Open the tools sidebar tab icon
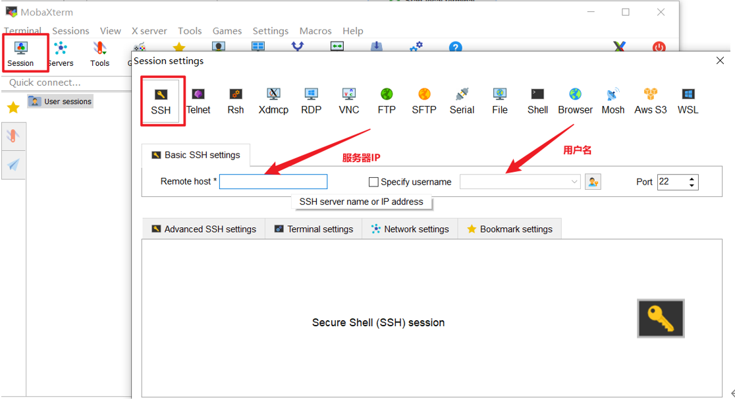The height and width of the screenshot is (400, 735). pyautogui.click(x=13, y=136)
